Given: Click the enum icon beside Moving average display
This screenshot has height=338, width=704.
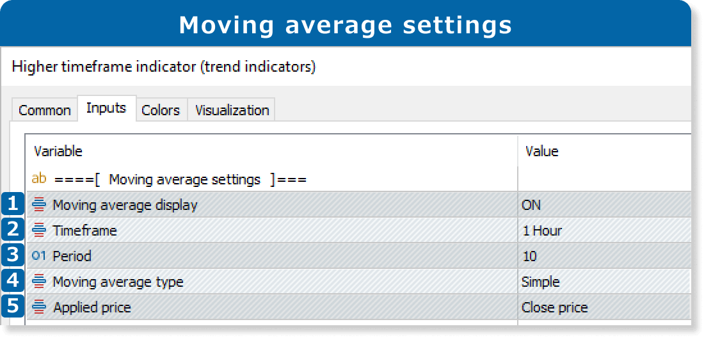Looking at the screenshot, I should tap(39, 205).
